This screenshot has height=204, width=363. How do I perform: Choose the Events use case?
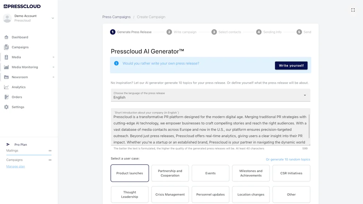point(210,173)
